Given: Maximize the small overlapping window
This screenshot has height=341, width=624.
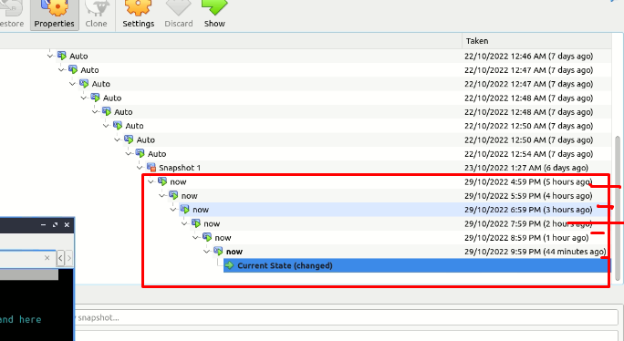Looking at the screenshot, I should click(55, 225).
